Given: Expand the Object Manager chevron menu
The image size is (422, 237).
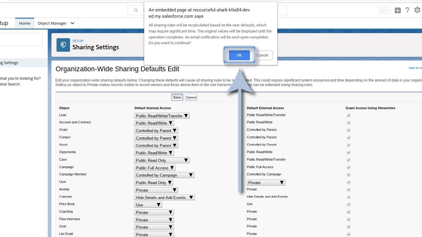Looking at the screenshot, I should click(x=72, y=23).
